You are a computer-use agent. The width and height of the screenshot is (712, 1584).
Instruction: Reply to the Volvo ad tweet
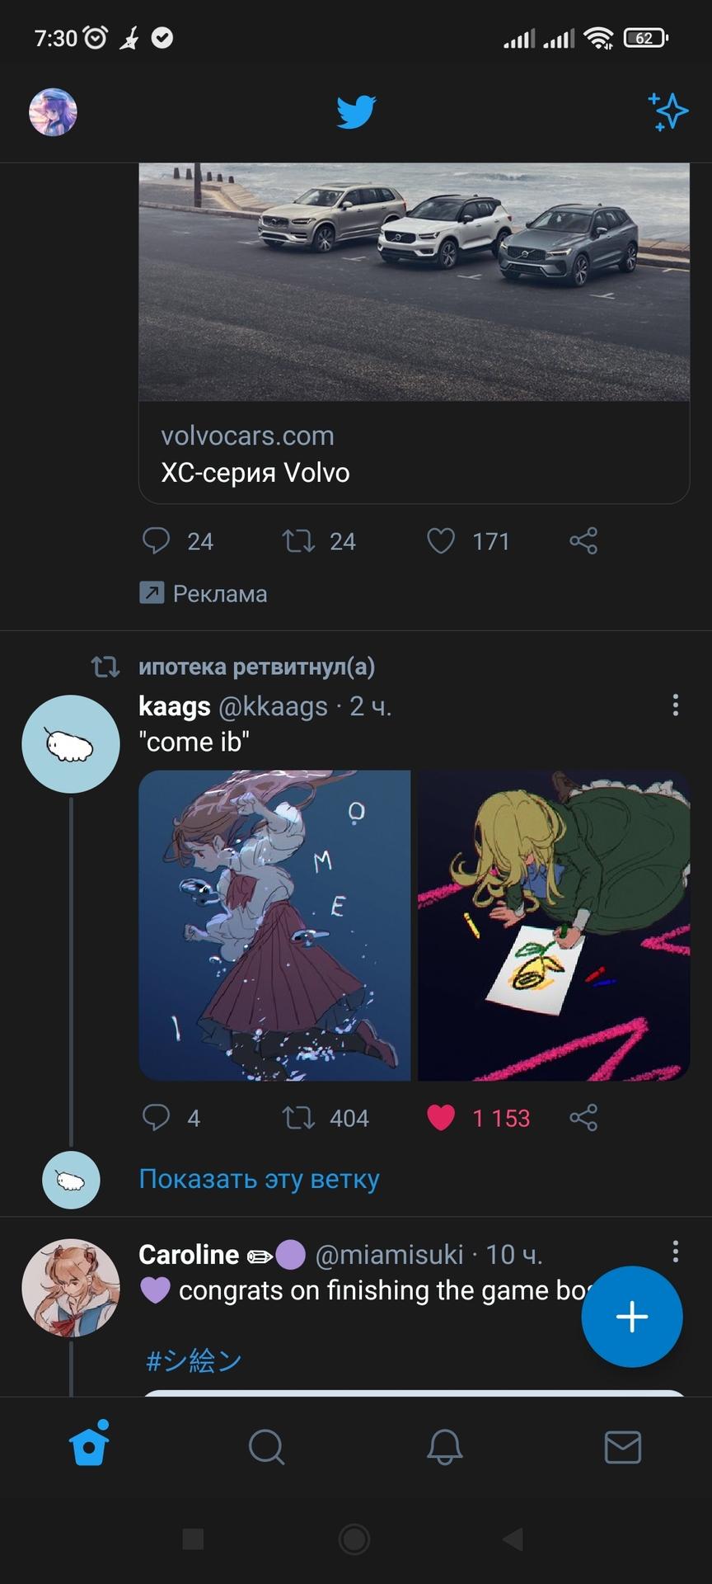pos(157,541)
